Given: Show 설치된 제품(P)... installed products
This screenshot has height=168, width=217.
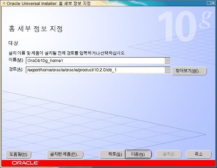Looking at the screenshot, I should (x=65, y=154).
